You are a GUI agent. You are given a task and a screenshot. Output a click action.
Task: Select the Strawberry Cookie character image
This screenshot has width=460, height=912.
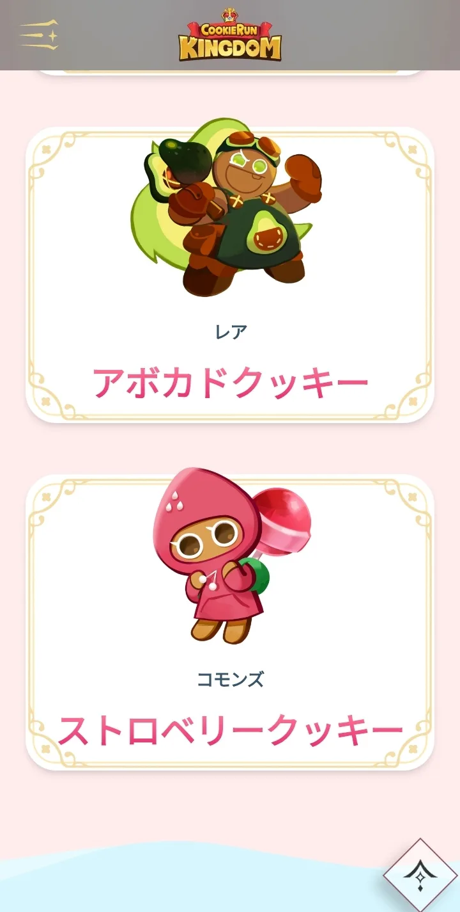pos(231,556)
